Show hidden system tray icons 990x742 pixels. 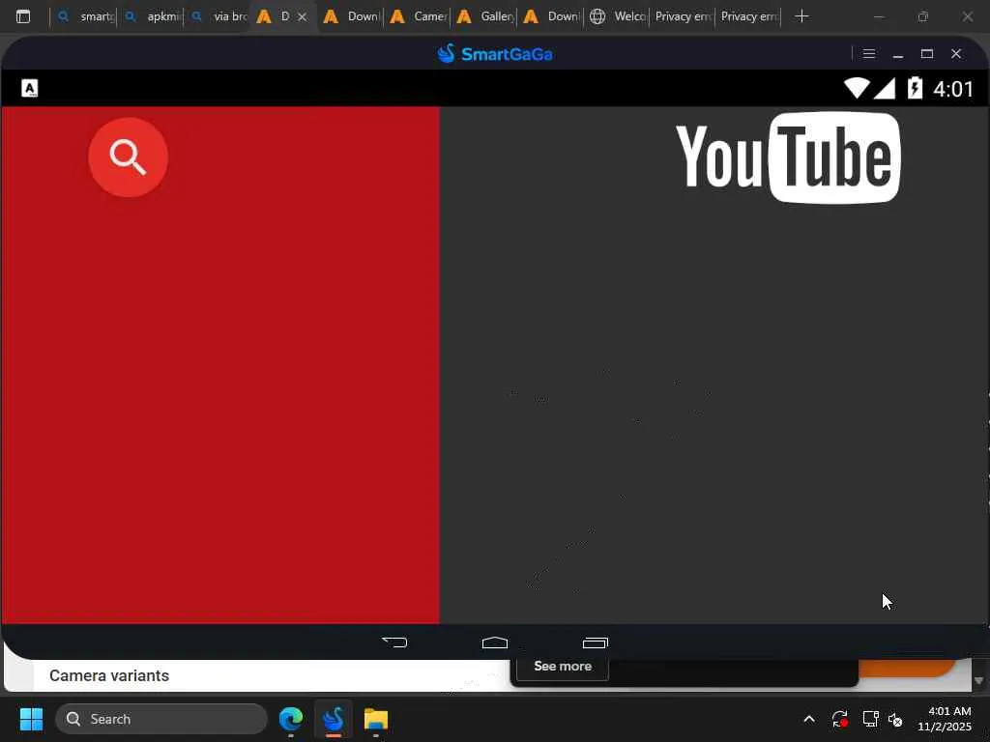coord(809,719)
